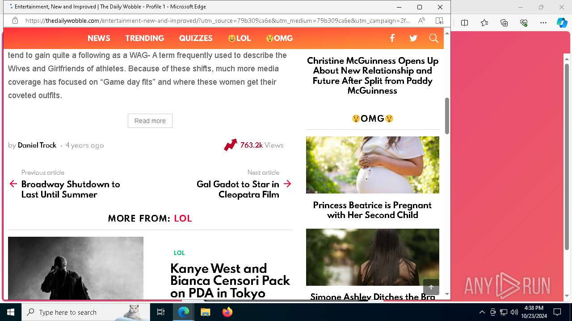Click the Read more button
The height and width of the screenshot is (321, 572).
pyautogui.click(x=150, y=121)
